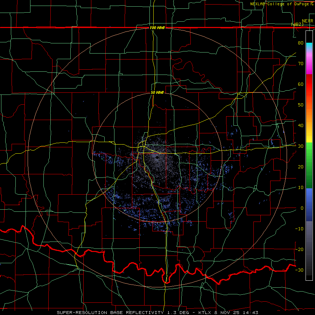Click the green segment of the color bar
This screenshot has width=315, height=315.
pyautogui.click(x=309, y=165)
